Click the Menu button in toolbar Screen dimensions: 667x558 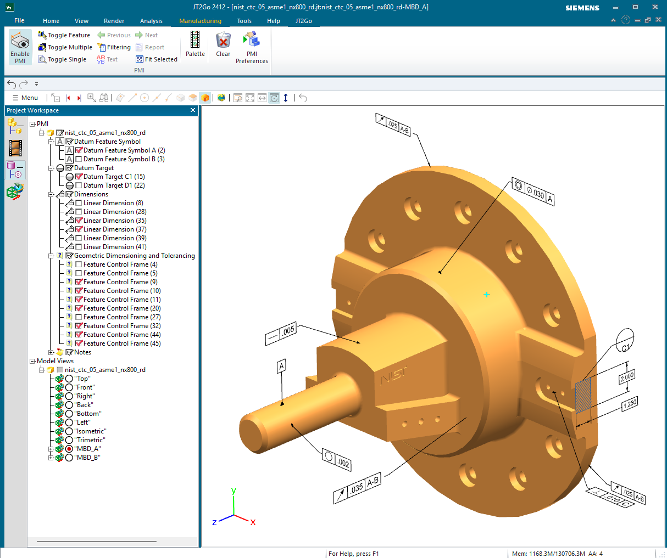[x=25, y=98]
